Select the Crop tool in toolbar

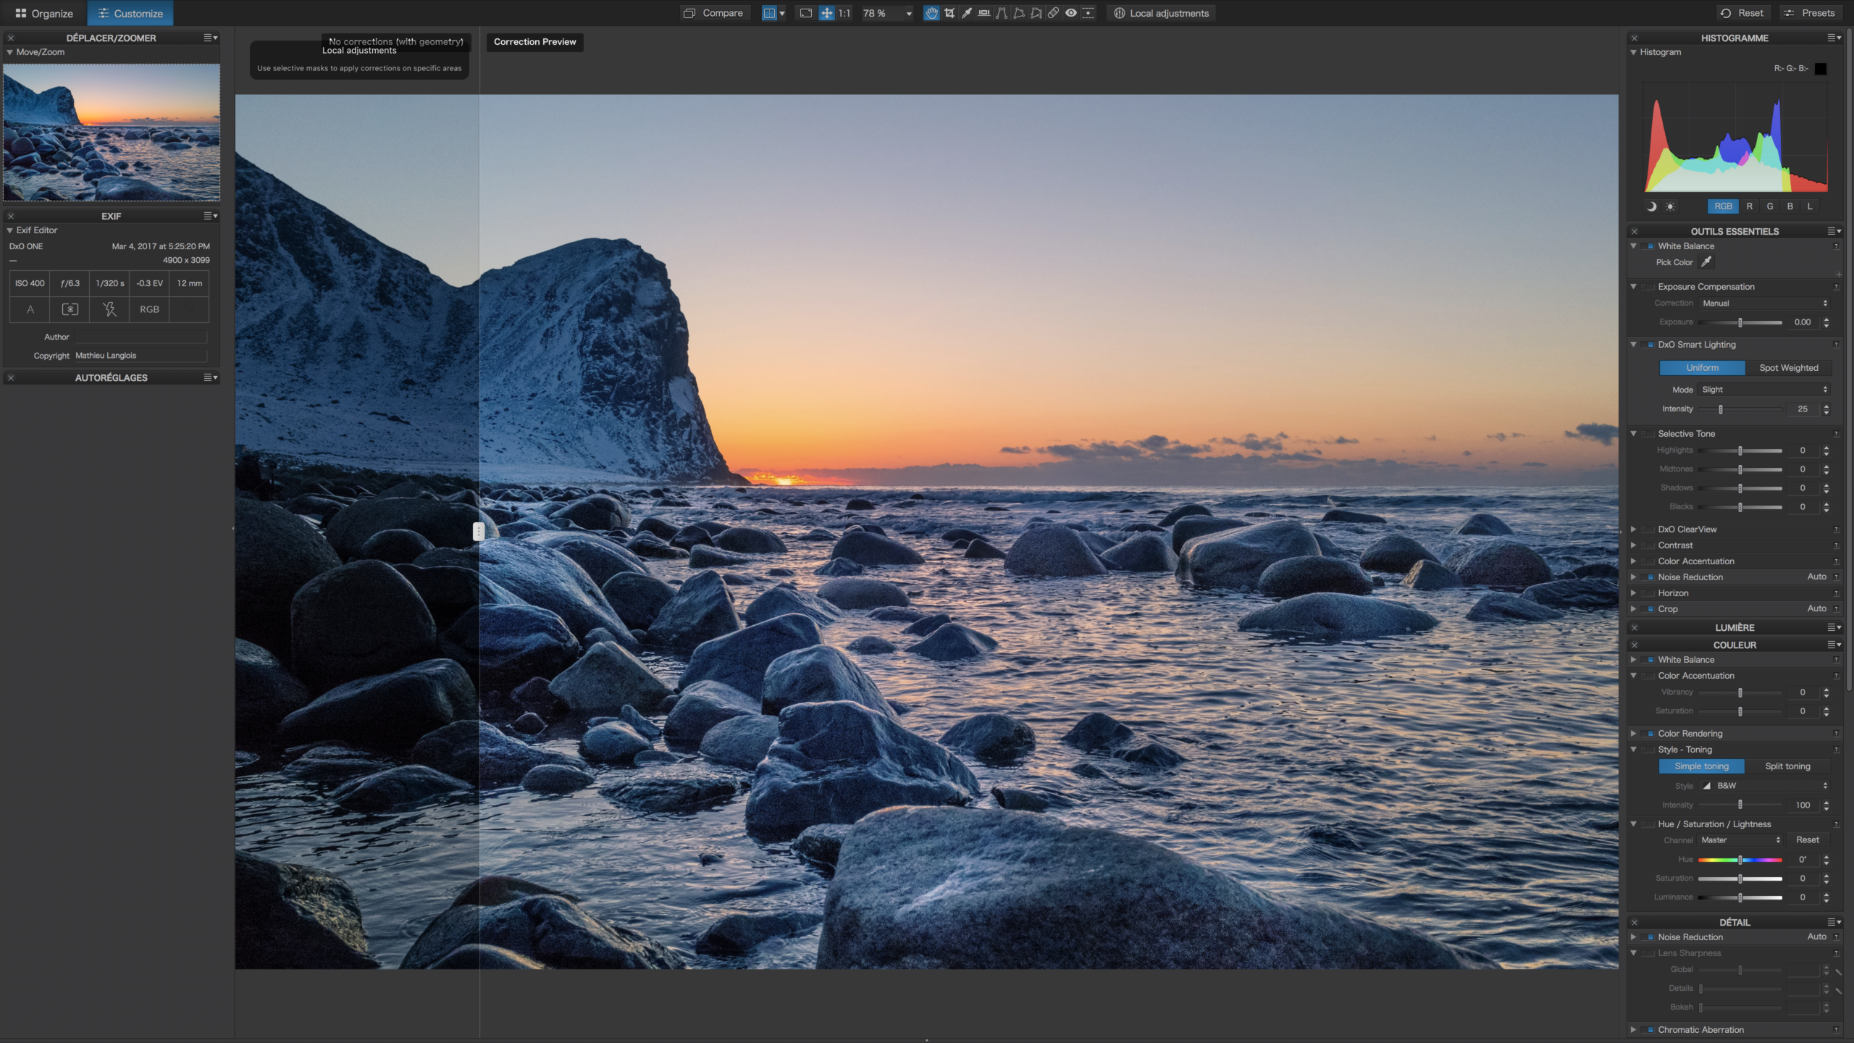click(x=949, y=13)
